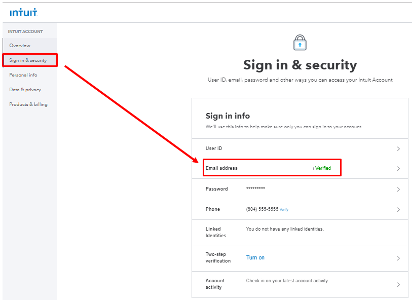
Task: Expand Email address row chevron
Action: tap(398, 168)
